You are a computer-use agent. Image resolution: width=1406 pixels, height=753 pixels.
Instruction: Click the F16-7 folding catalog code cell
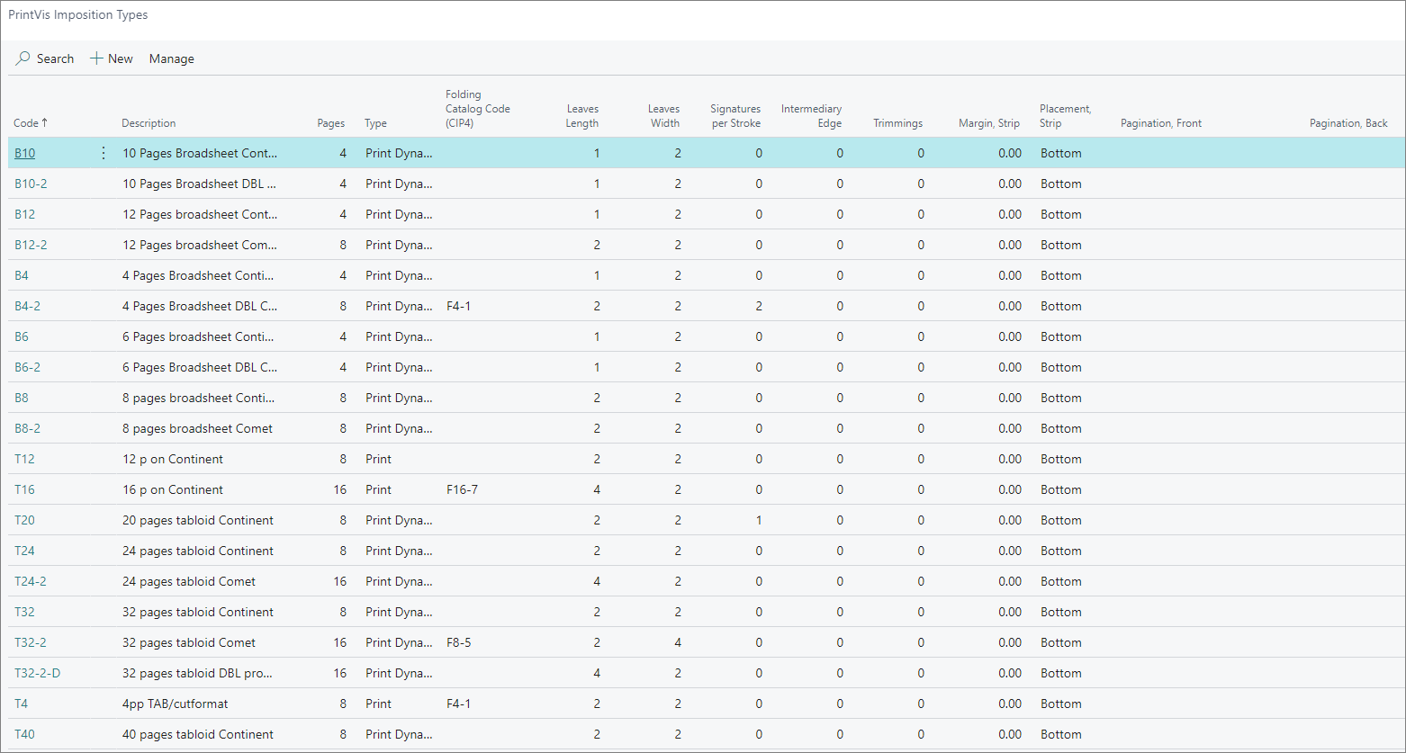(462, 489)
